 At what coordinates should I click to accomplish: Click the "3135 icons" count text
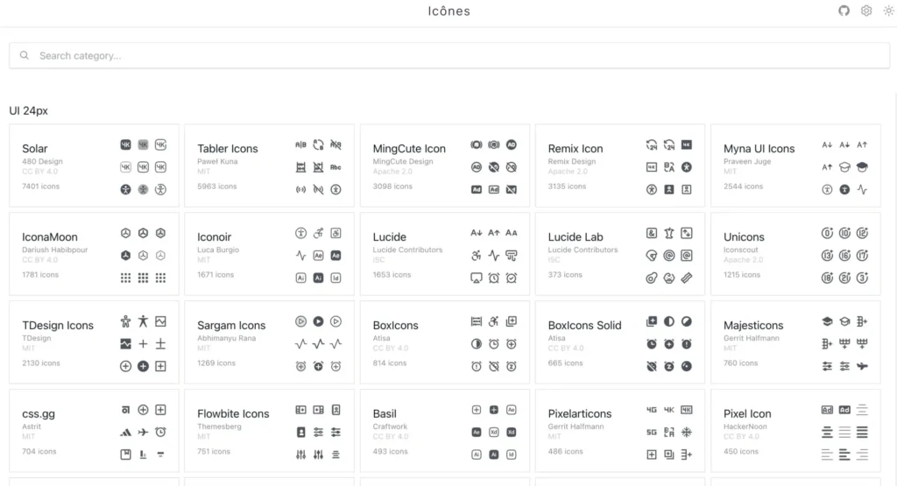[x=567, y=187]
